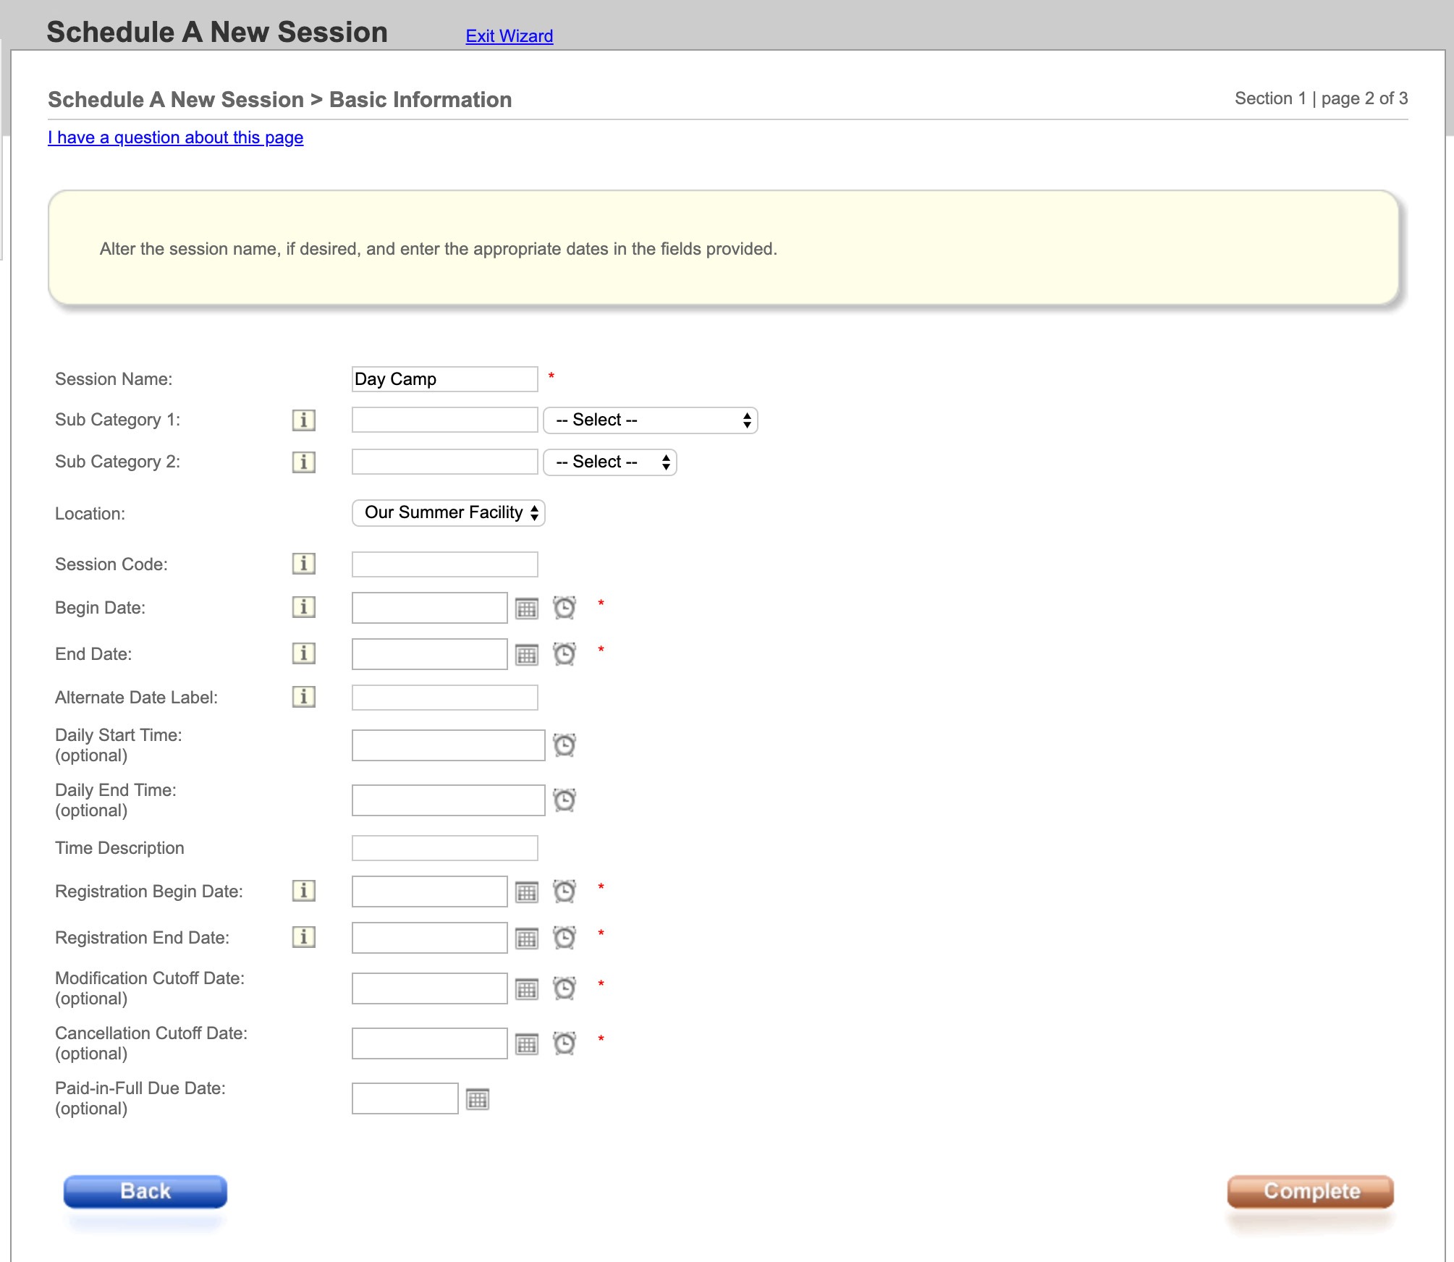Show info for Alternate Date Label
Viewport: 1454px width, 1262px height.
(303, 697)
